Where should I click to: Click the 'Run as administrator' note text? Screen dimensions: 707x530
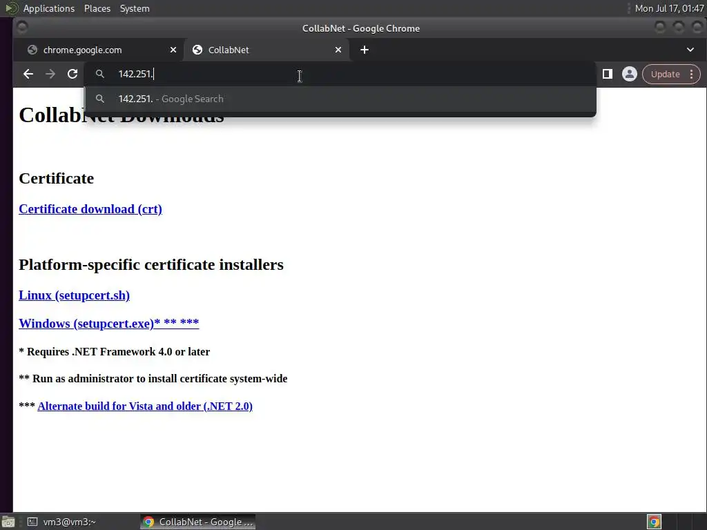153,379
